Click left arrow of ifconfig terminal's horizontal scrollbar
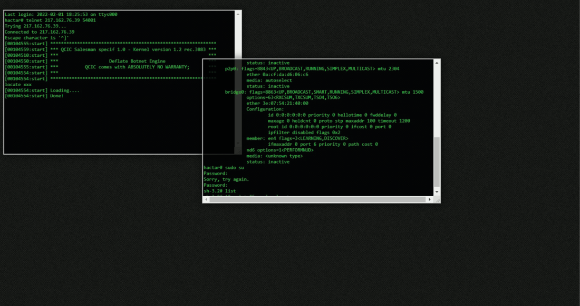 [x=206, y=200]
